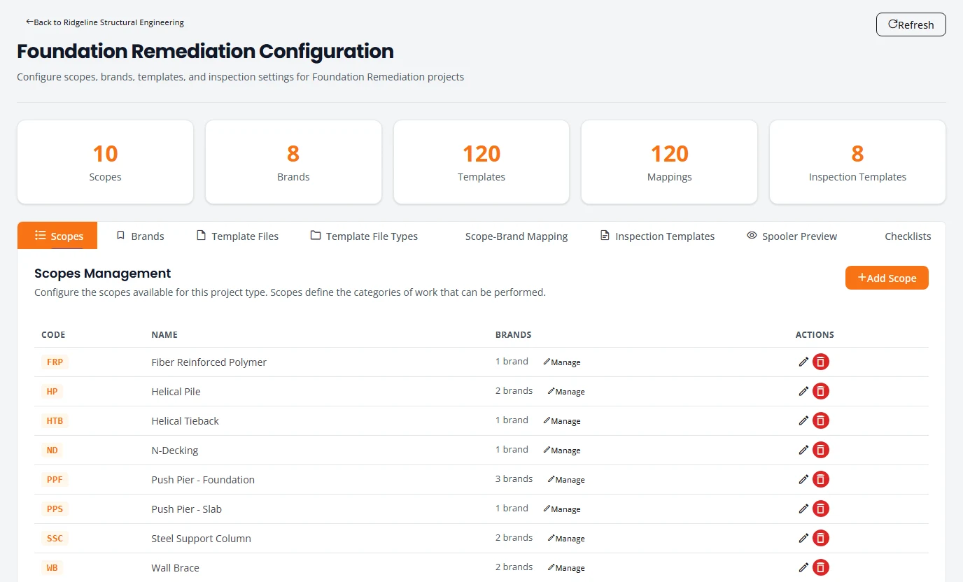
Task: Manage brands for Fiber Reinforced Polymer
Action: pyautogui.click(x=562, y=362)
